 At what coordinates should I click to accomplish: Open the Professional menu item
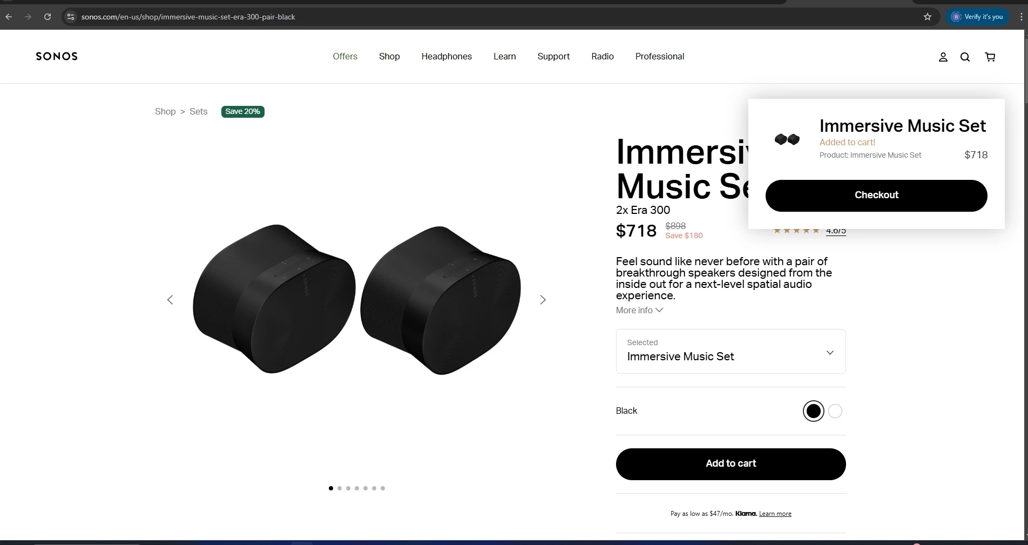(660, 56)
